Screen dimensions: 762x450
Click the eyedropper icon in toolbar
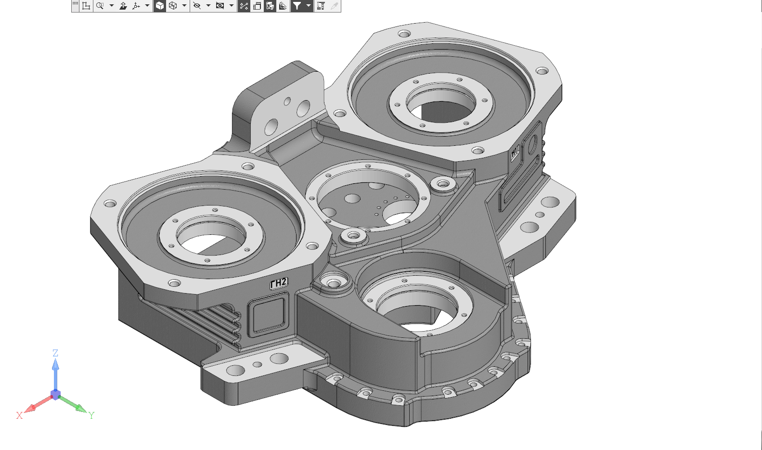point(334,6)
